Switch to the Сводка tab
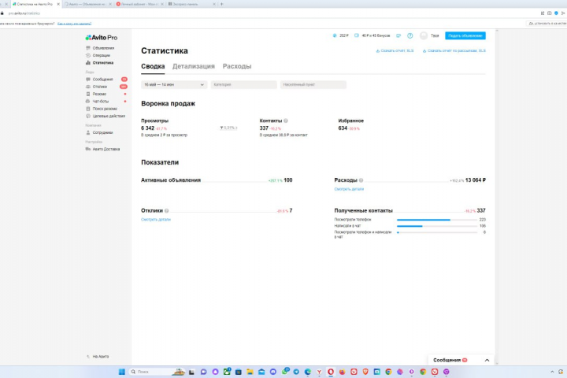Screen dimensions: 567x378 [x=153, y=66]
